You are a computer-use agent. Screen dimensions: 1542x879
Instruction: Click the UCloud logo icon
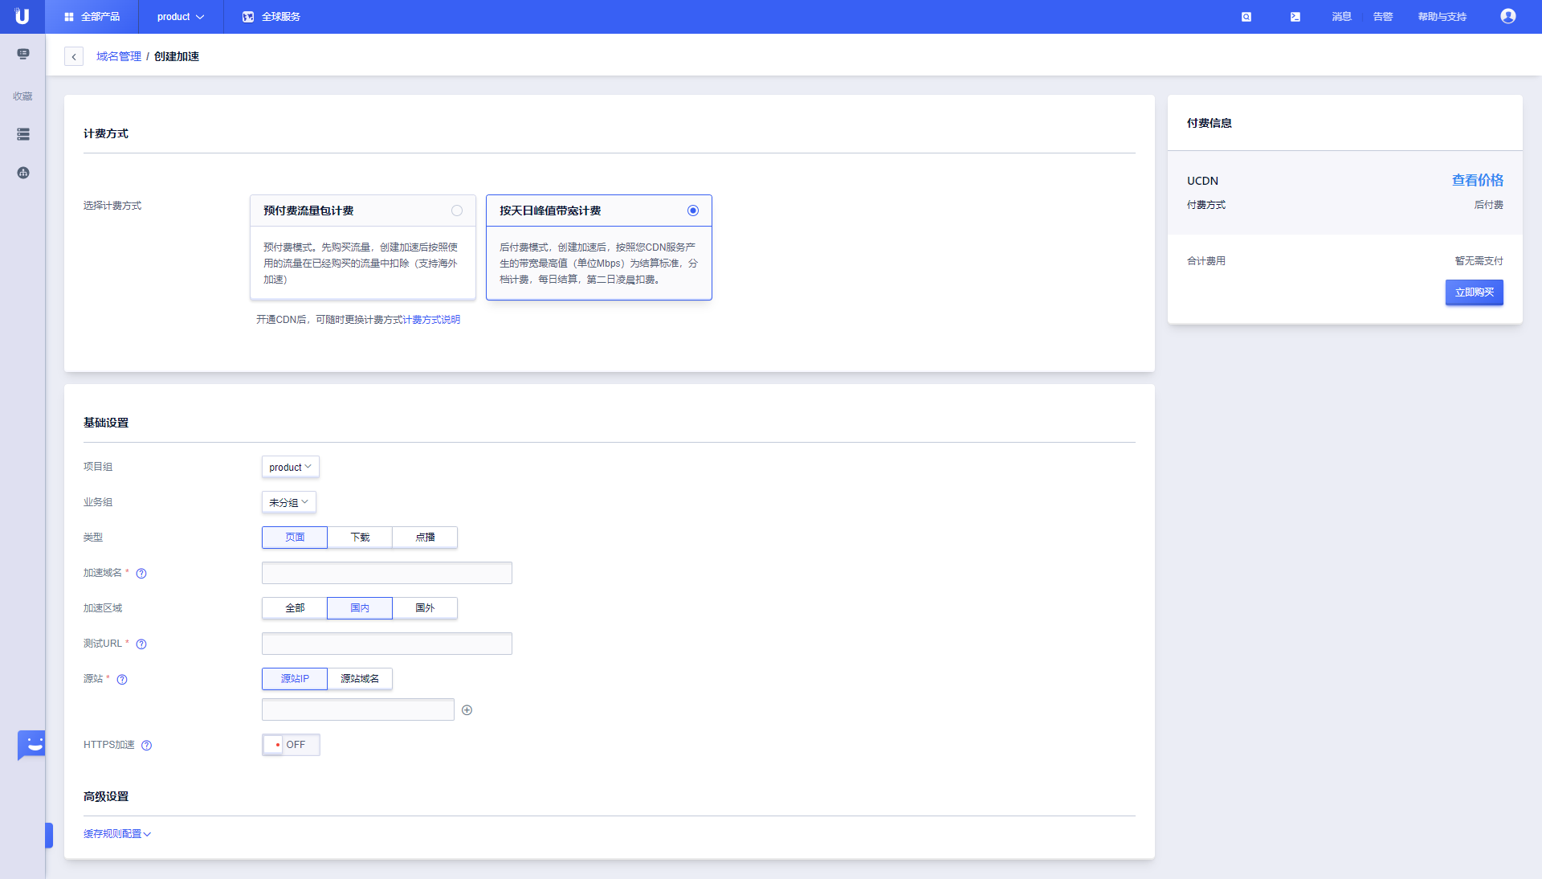click(x=22, y=16)
